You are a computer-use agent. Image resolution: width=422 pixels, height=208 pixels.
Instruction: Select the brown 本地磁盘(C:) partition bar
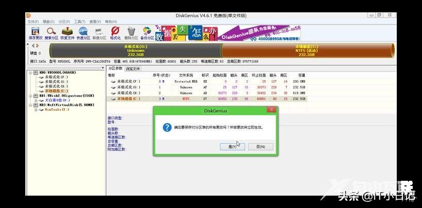[308, 50]
